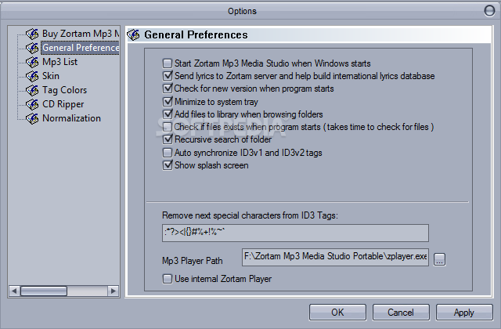Enable Use internal Zortam Player
501x329 pixels.
coord(167,279)
